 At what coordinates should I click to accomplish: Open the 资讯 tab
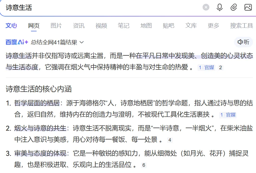tap(79, 25)
